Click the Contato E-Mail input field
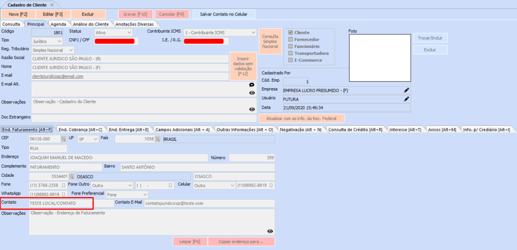517x250 pixels. tap(209, 203)
